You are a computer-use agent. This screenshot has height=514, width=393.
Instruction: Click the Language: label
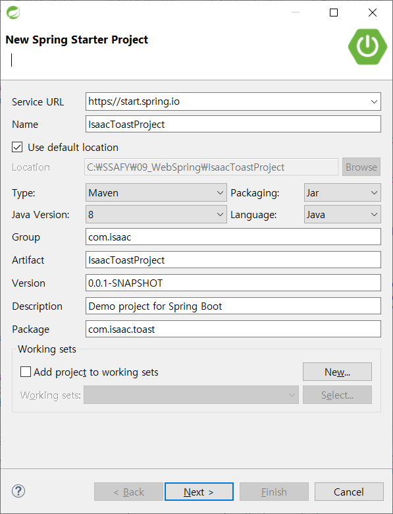pyautogui.click(x=254, y=215)
